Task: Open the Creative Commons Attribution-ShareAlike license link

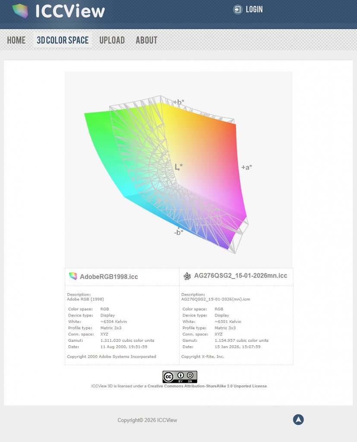Action: [207, 386]
